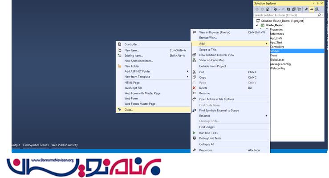This screenshot has height=178, width=329.
Task: Click the Search Solution Explorer input field
Action: (x=285, y=15)
